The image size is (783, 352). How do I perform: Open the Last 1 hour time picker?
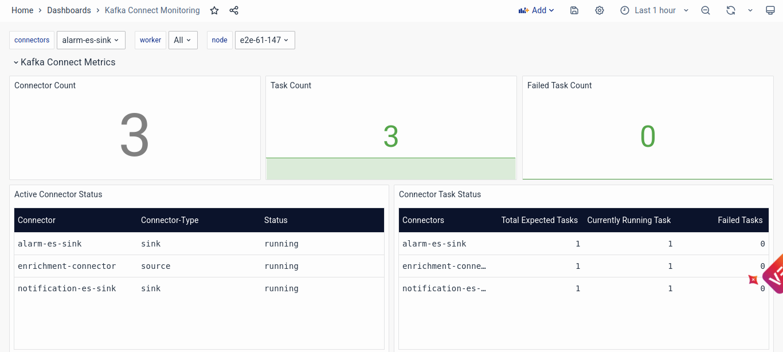[x=655, y=10]
